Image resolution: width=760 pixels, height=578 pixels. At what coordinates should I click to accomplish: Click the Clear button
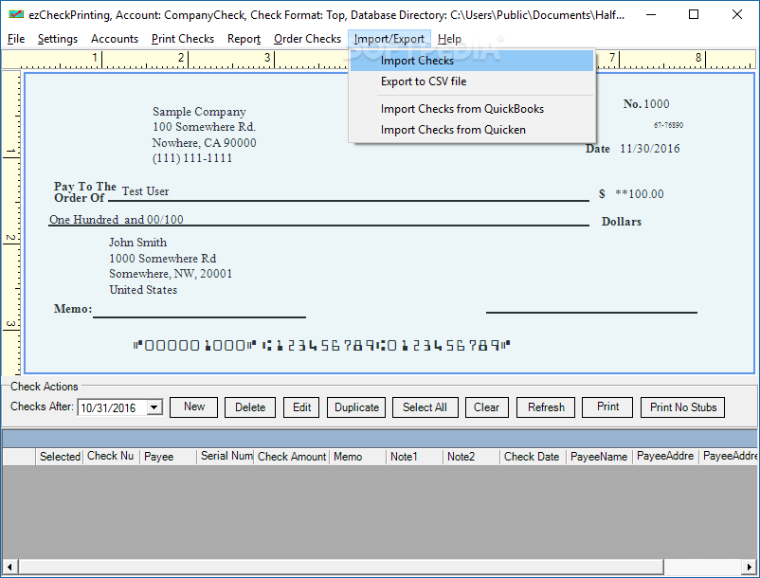click(x=486, y=407)
